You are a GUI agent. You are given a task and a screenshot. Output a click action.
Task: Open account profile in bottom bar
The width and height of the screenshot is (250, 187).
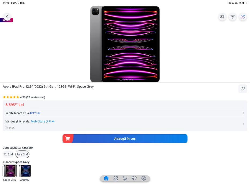pyautogui.click(x=144, y=178)
